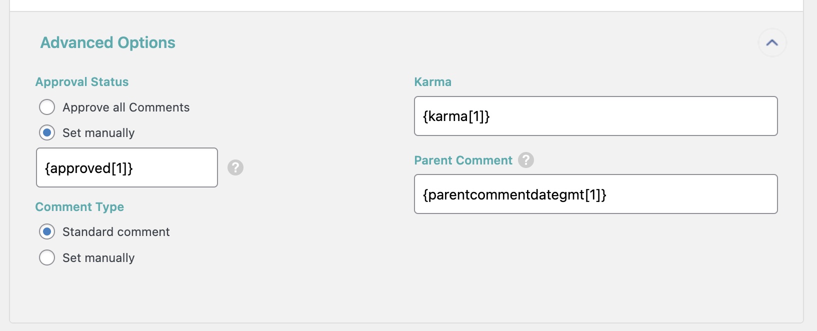This screenshot has height=331, width=817.
Task: Click into the Karma input field
Action: click(595, 116)
